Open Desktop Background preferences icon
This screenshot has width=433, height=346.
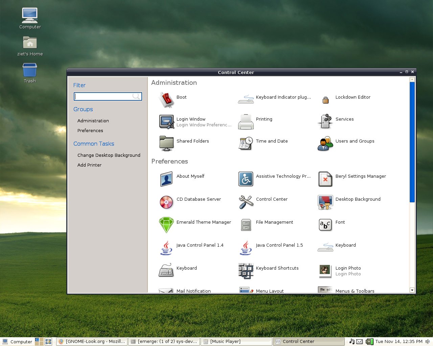click(x=325, y=202)
